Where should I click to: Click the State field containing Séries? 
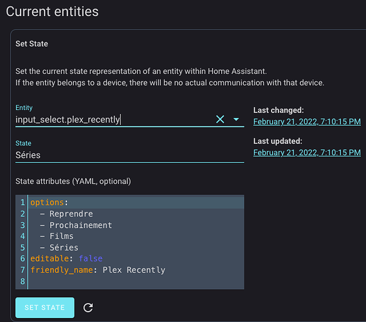tap(130, 155)
